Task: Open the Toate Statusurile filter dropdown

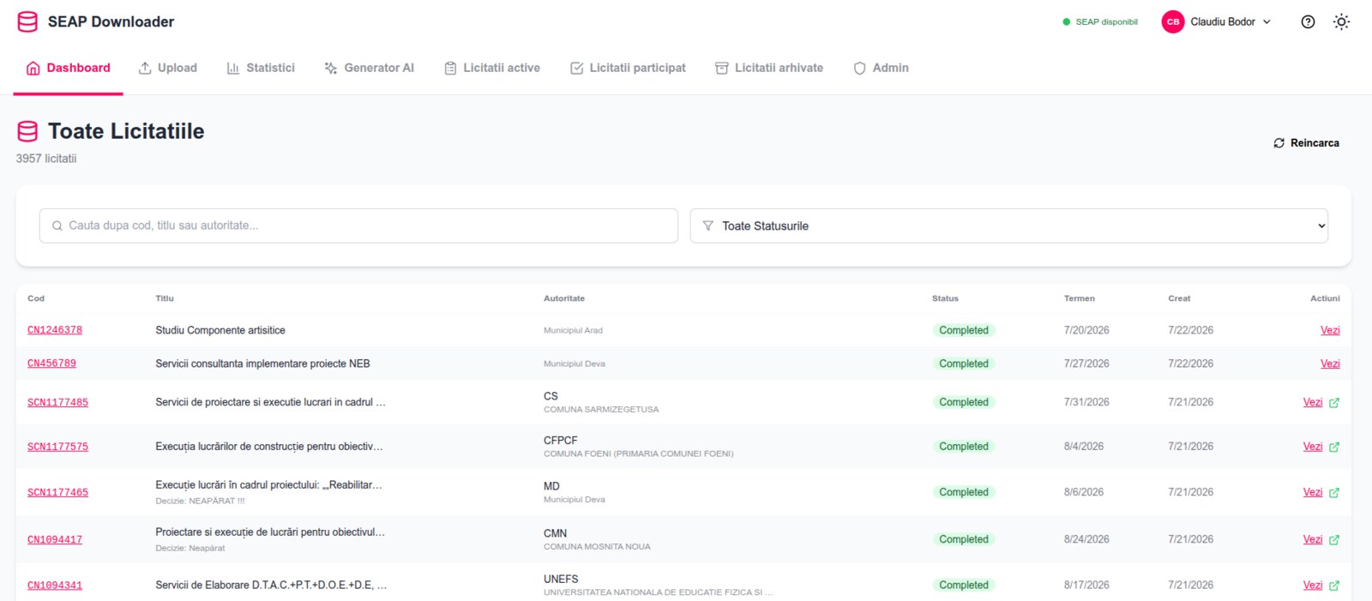Action: 1009,225
